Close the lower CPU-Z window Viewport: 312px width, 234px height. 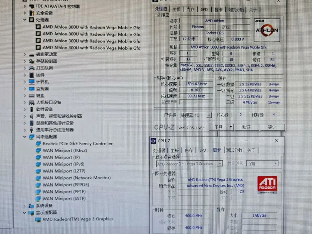276,141
